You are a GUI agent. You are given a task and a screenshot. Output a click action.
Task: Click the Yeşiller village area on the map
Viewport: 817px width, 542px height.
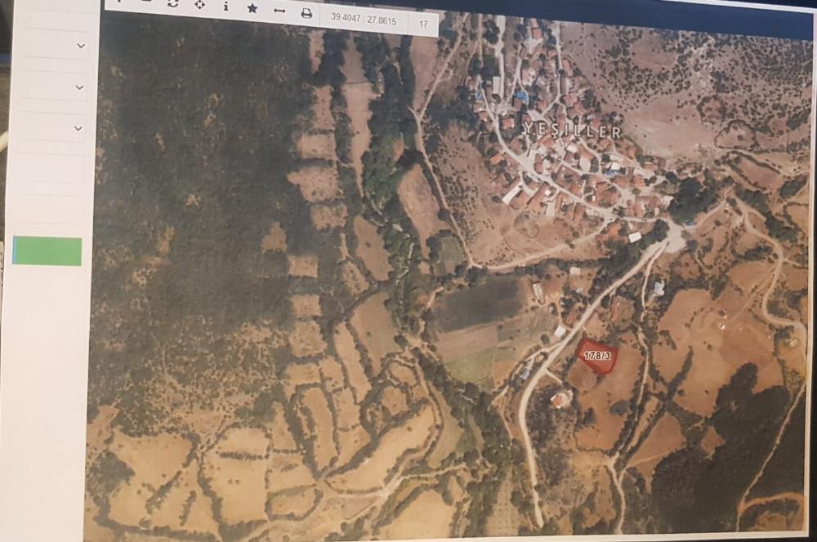coord(570,131)
